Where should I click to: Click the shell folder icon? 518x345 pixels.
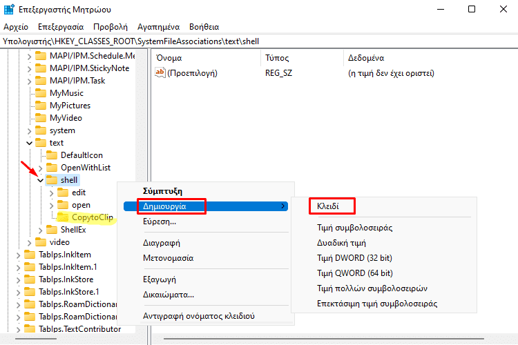(x=52, y=180)
